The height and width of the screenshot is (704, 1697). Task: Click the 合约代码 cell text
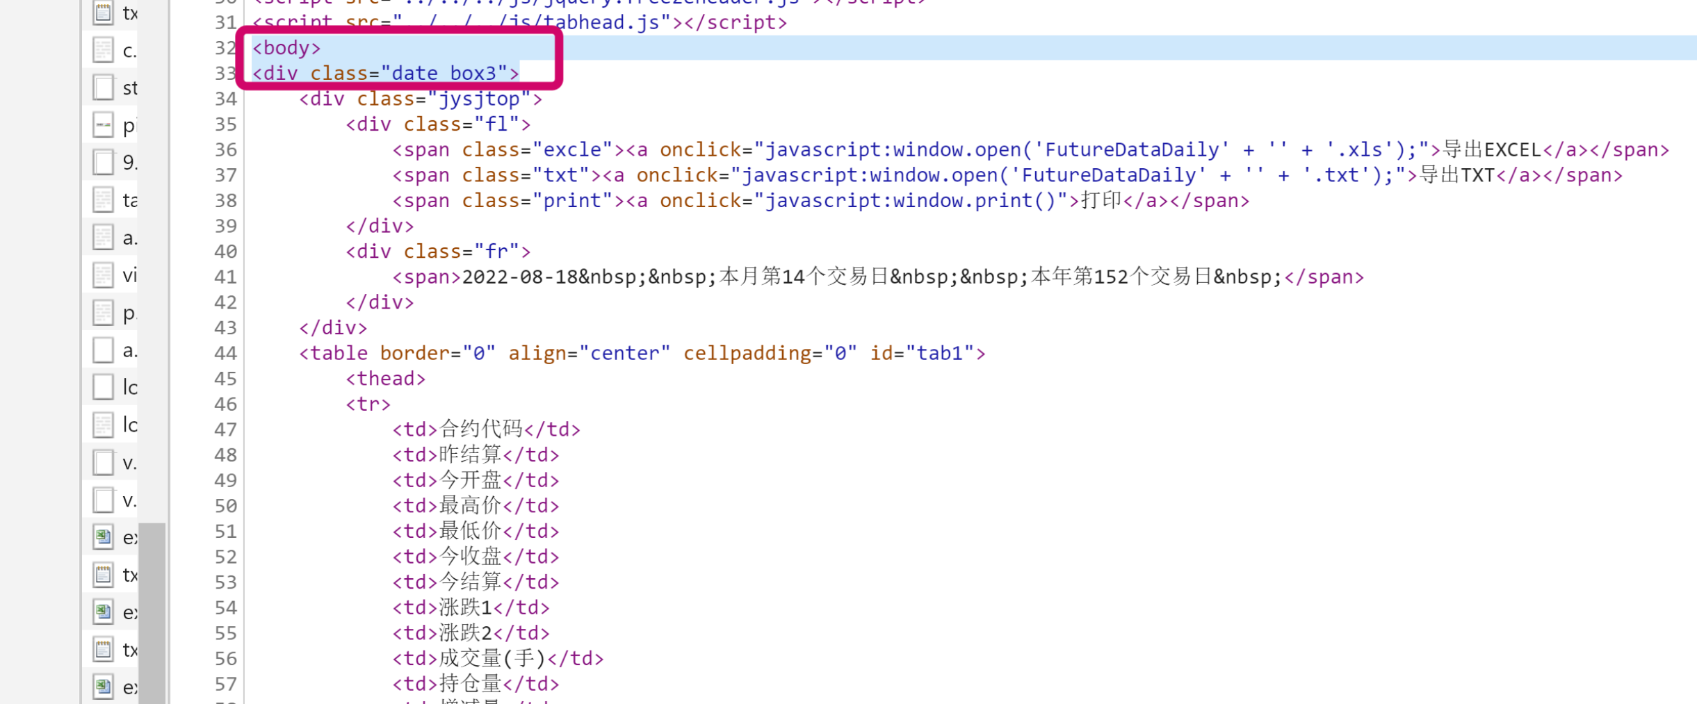(481, 429)
